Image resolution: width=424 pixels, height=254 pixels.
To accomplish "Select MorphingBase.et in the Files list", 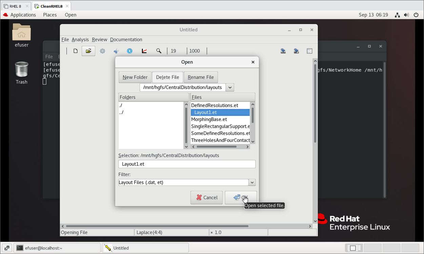I will [x=209, y=119].
